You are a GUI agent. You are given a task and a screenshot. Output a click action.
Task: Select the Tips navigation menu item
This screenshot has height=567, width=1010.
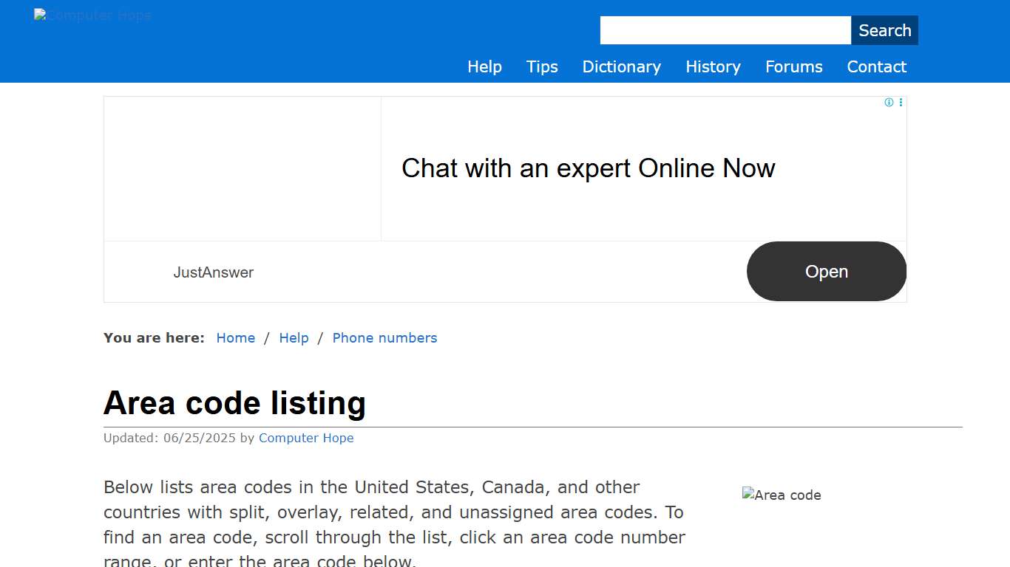542,66
